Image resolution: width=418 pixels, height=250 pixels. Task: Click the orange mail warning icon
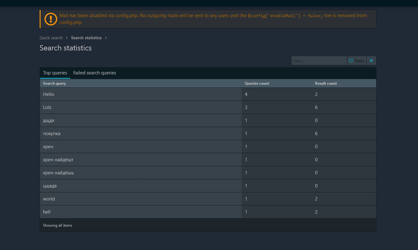pos(51,19)
